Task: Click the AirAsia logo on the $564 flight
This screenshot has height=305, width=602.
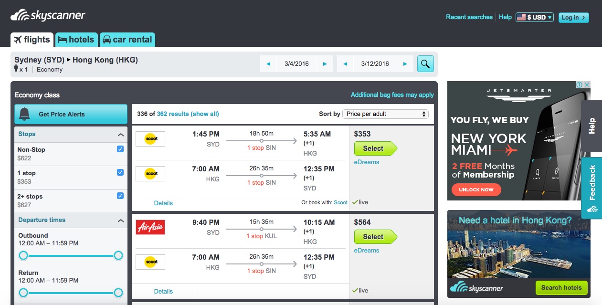Action: click(x=150, y=227)
